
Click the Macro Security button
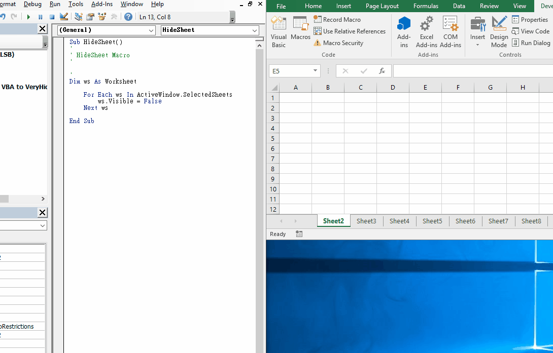pyautogui.click(x=338, y=43)
